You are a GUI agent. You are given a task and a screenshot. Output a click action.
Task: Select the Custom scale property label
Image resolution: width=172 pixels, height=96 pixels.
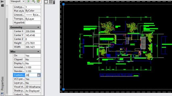[x=19, y=75]
